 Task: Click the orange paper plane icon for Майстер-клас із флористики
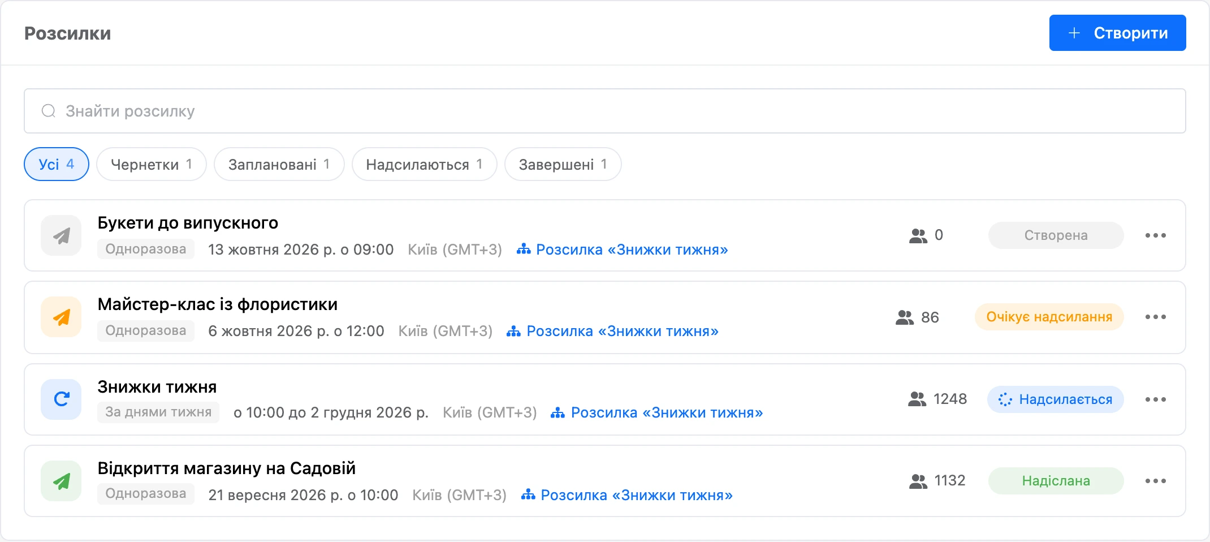[61, 317]
